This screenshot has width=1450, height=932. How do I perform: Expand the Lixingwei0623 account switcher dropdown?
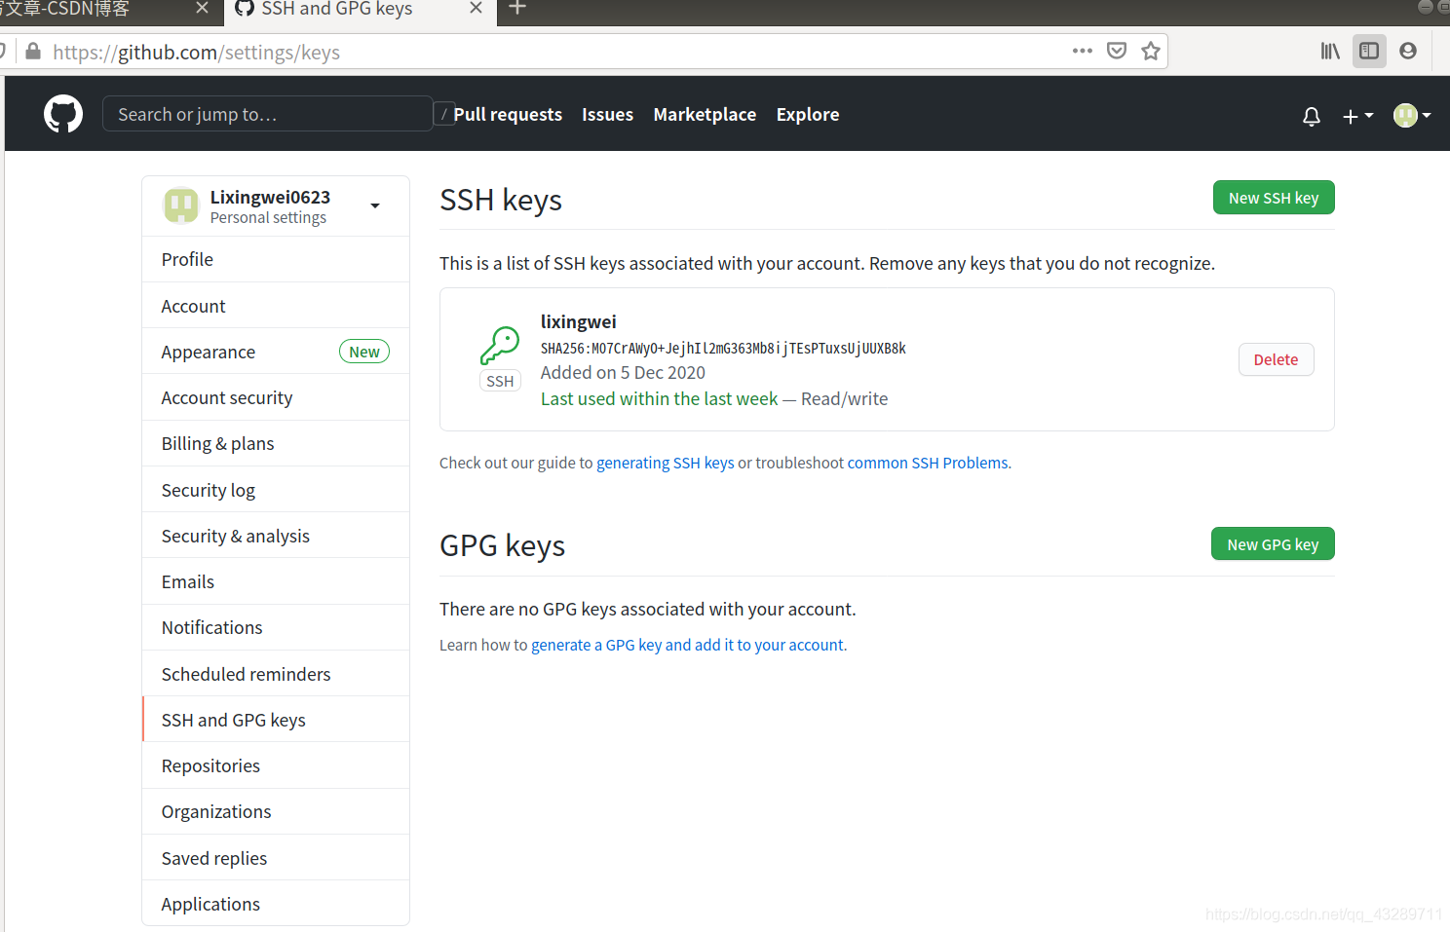click(x=375, y=205)
